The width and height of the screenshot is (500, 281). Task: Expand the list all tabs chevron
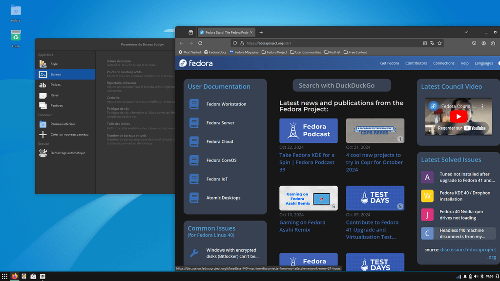[x=466, y=33]
